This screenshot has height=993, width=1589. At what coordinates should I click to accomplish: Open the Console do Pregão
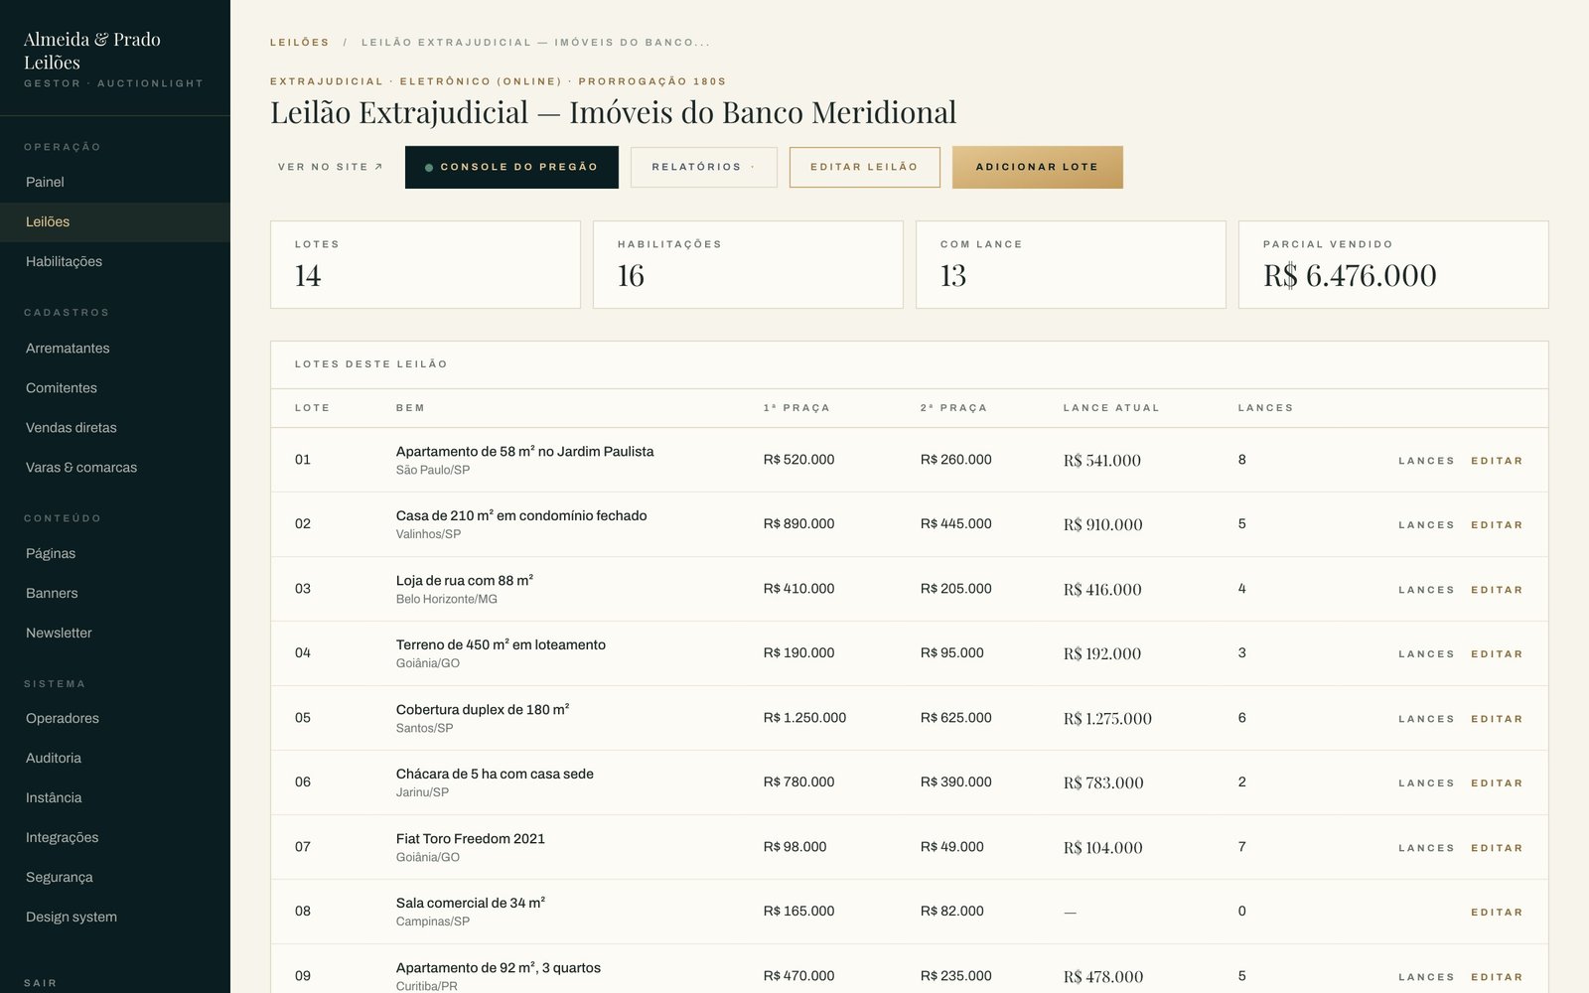coord(511,167)
